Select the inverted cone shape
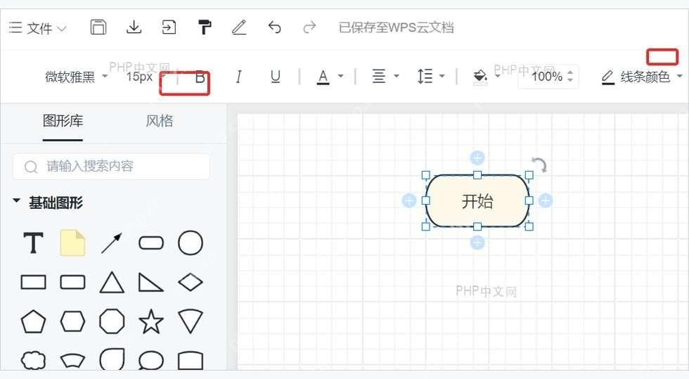Screen dimensions: 689x379 tap(191, 321)
